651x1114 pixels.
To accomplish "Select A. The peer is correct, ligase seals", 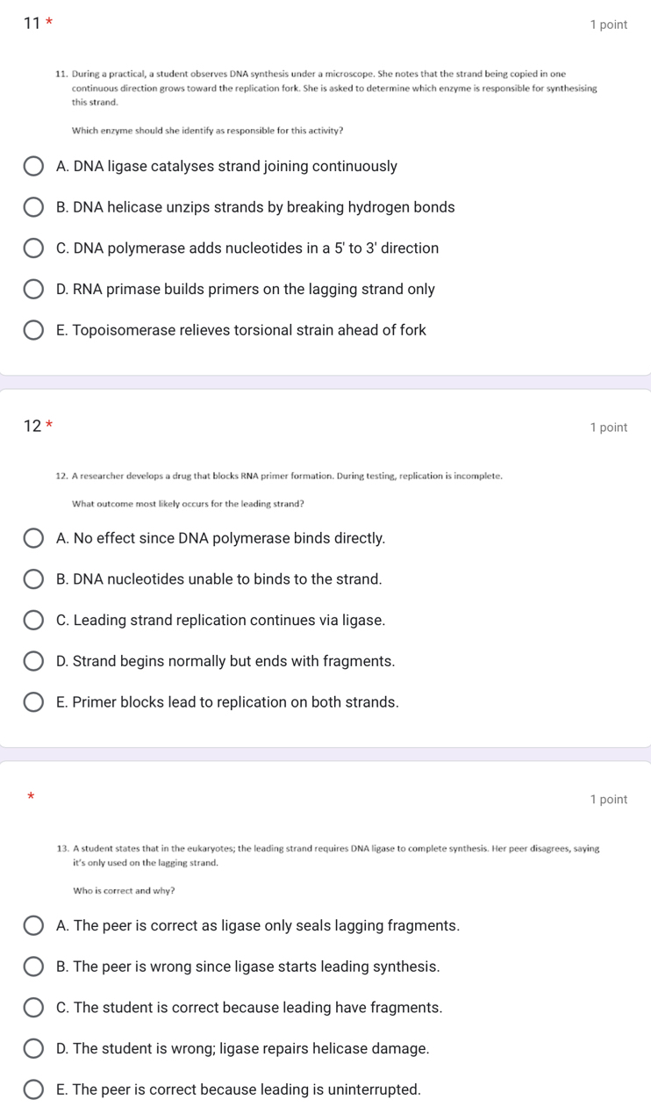I will point(33,926).
